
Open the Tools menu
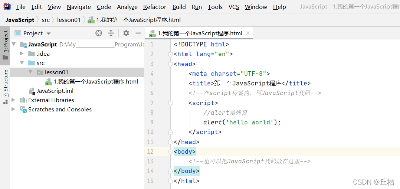[215, 7]
